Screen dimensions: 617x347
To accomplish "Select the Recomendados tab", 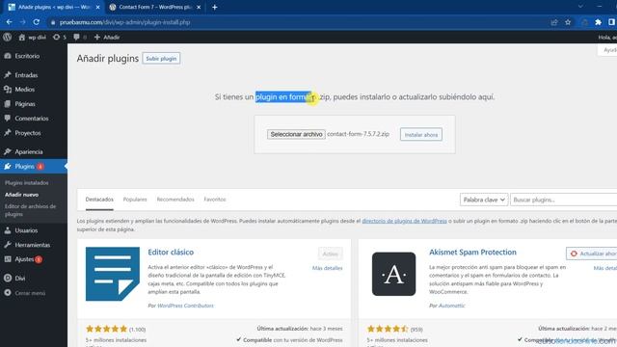I will (x=175, y=200).
